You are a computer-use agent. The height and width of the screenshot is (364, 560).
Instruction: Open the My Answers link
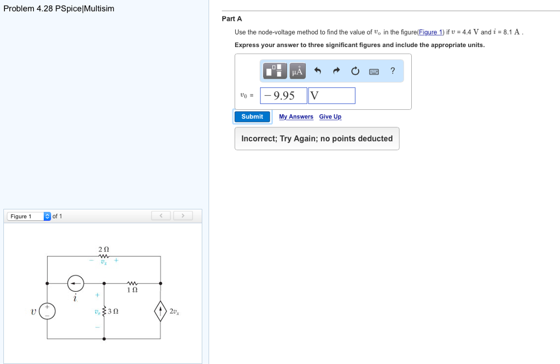click(296, 116)
